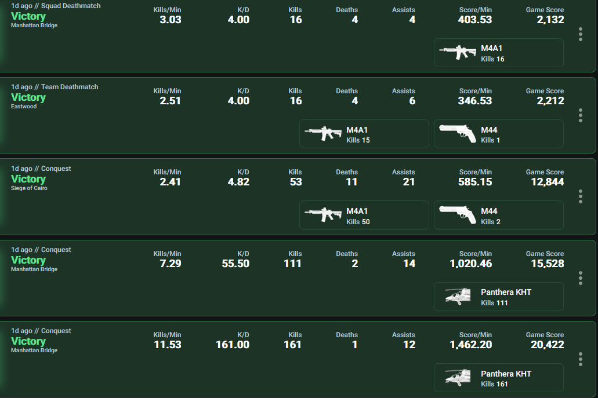Click Assists value 14
The width and height of the screenshot is (598, 398).
[x=409, y=264]
